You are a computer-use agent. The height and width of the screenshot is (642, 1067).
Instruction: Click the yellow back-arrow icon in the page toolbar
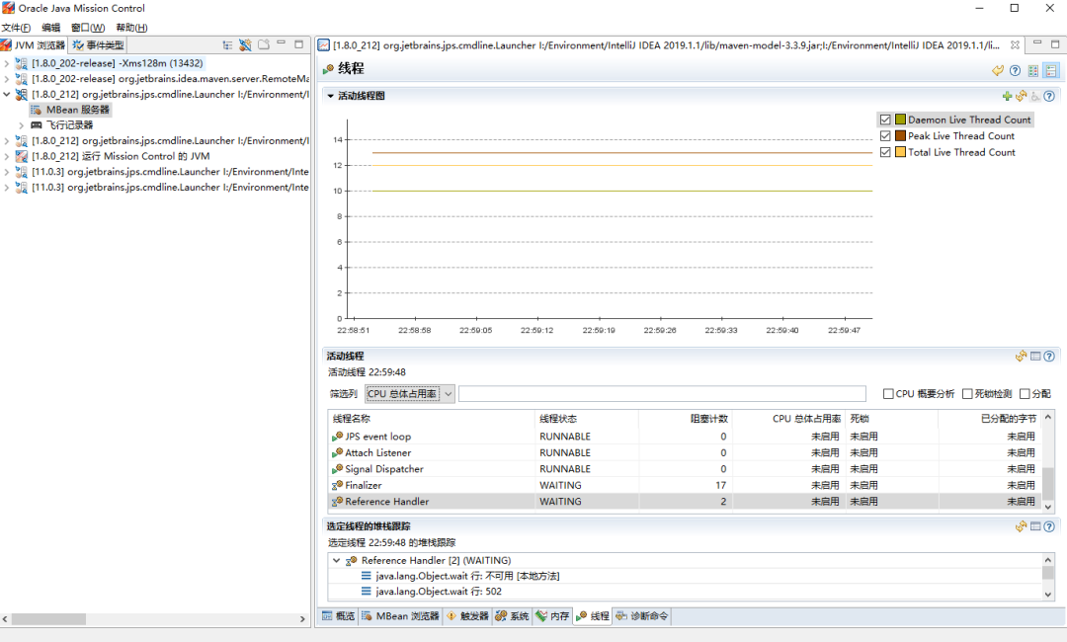coord(998,70)
